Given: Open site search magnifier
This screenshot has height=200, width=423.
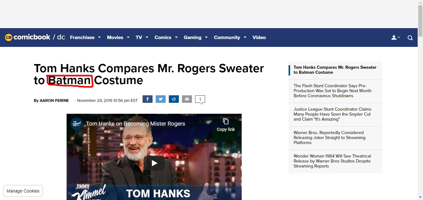Looking at the screenshot, I should click(x=410, y=38).
